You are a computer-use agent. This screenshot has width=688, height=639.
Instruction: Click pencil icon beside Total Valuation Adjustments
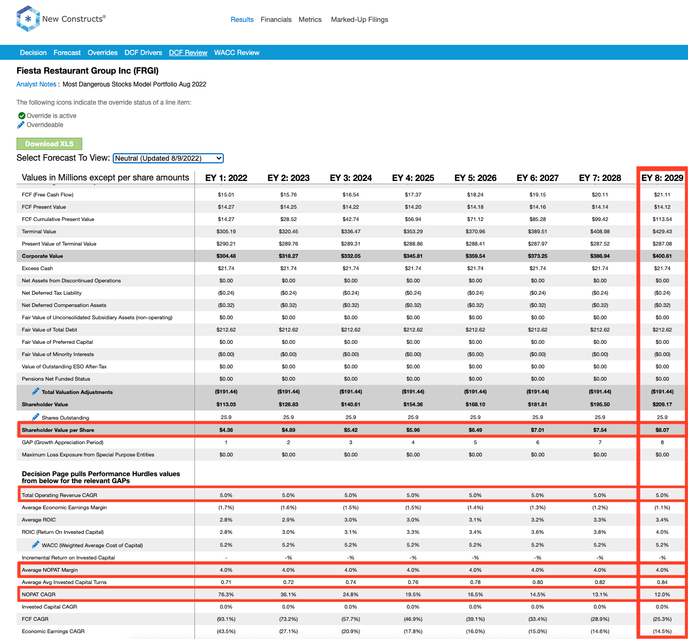36,391
